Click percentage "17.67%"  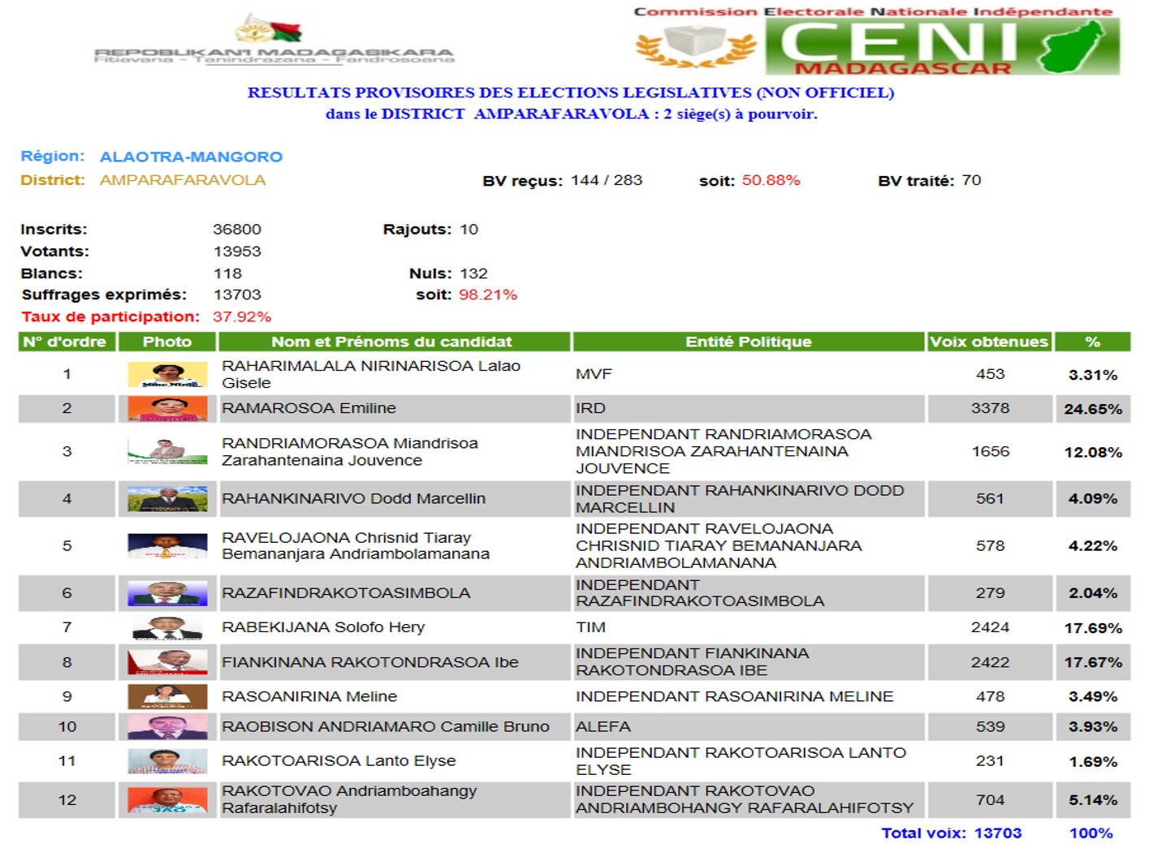pyautogui.click(x=1093, y=662)
